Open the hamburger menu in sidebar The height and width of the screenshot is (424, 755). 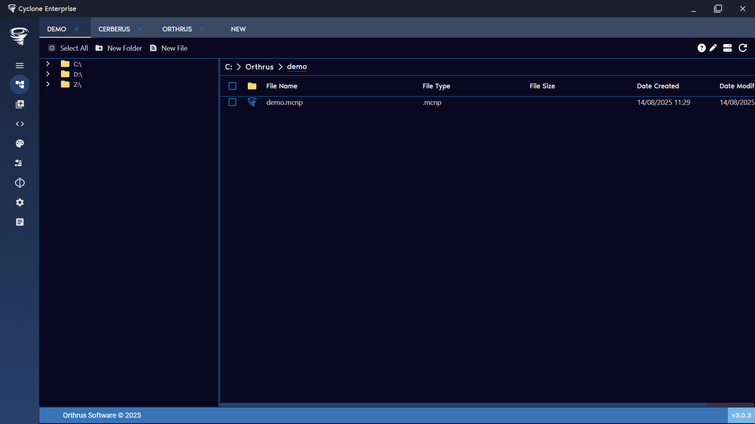tap(20, 66)
